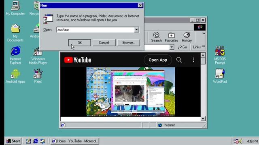259x145 pixels.
Task: Expand the Open field dropdown in Run dialog
Action: 136,30
